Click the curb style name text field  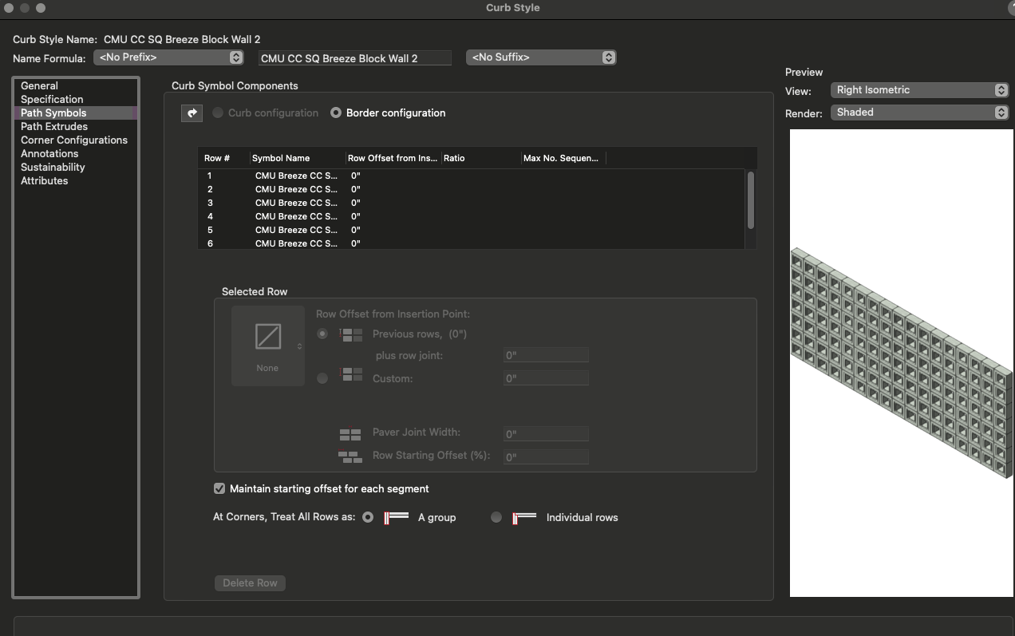click(355, 58)
